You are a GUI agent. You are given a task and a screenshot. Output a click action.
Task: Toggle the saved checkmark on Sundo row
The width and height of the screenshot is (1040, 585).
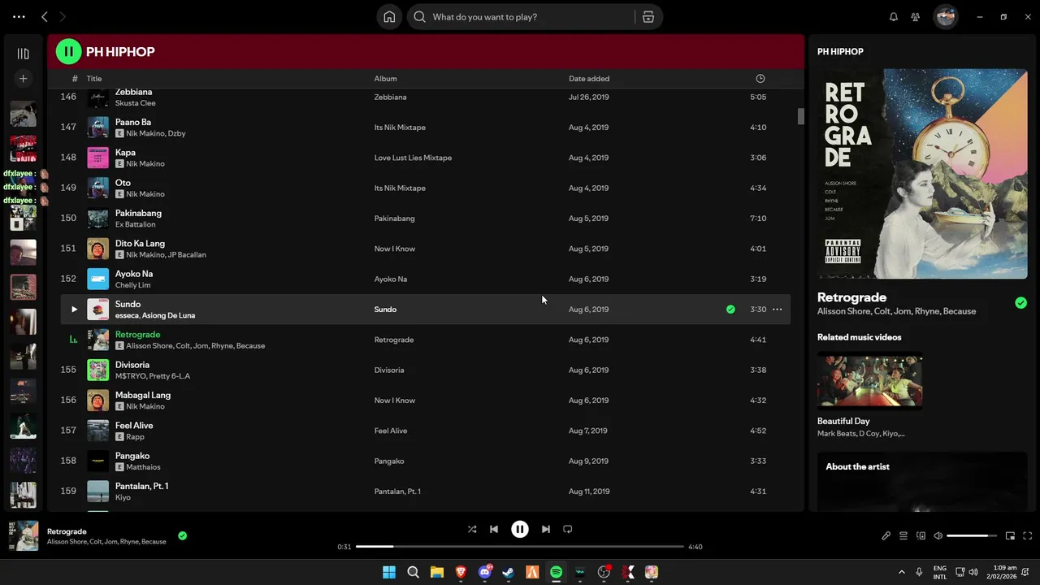pyautogui.click(x=730, y=310)
